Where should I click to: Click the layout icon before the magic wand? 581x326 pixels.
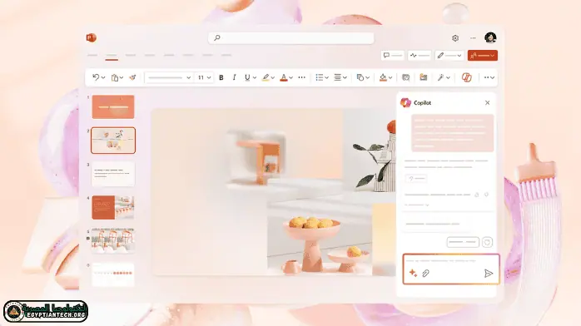[x=423, y=77]
